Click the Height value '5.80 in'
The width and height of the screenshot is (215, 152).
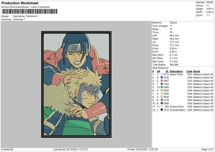point(210,9)
